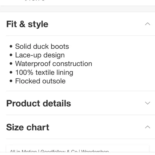Image resolution: width=155 pixels, height=155 pixels.
Task: Tap the Size chart section heading
Action: 28,127
